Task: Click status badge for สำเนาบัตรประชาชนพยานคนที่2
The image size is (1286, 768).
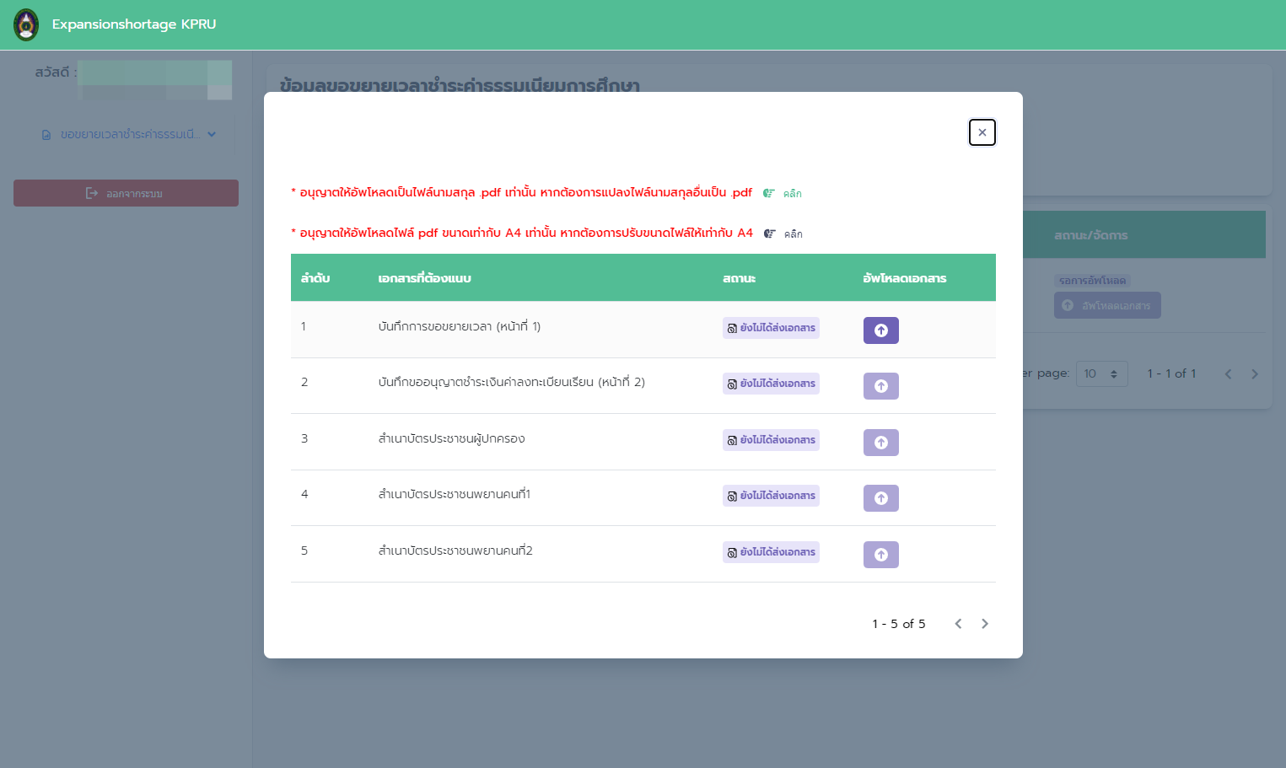Action: click(771, 552)
